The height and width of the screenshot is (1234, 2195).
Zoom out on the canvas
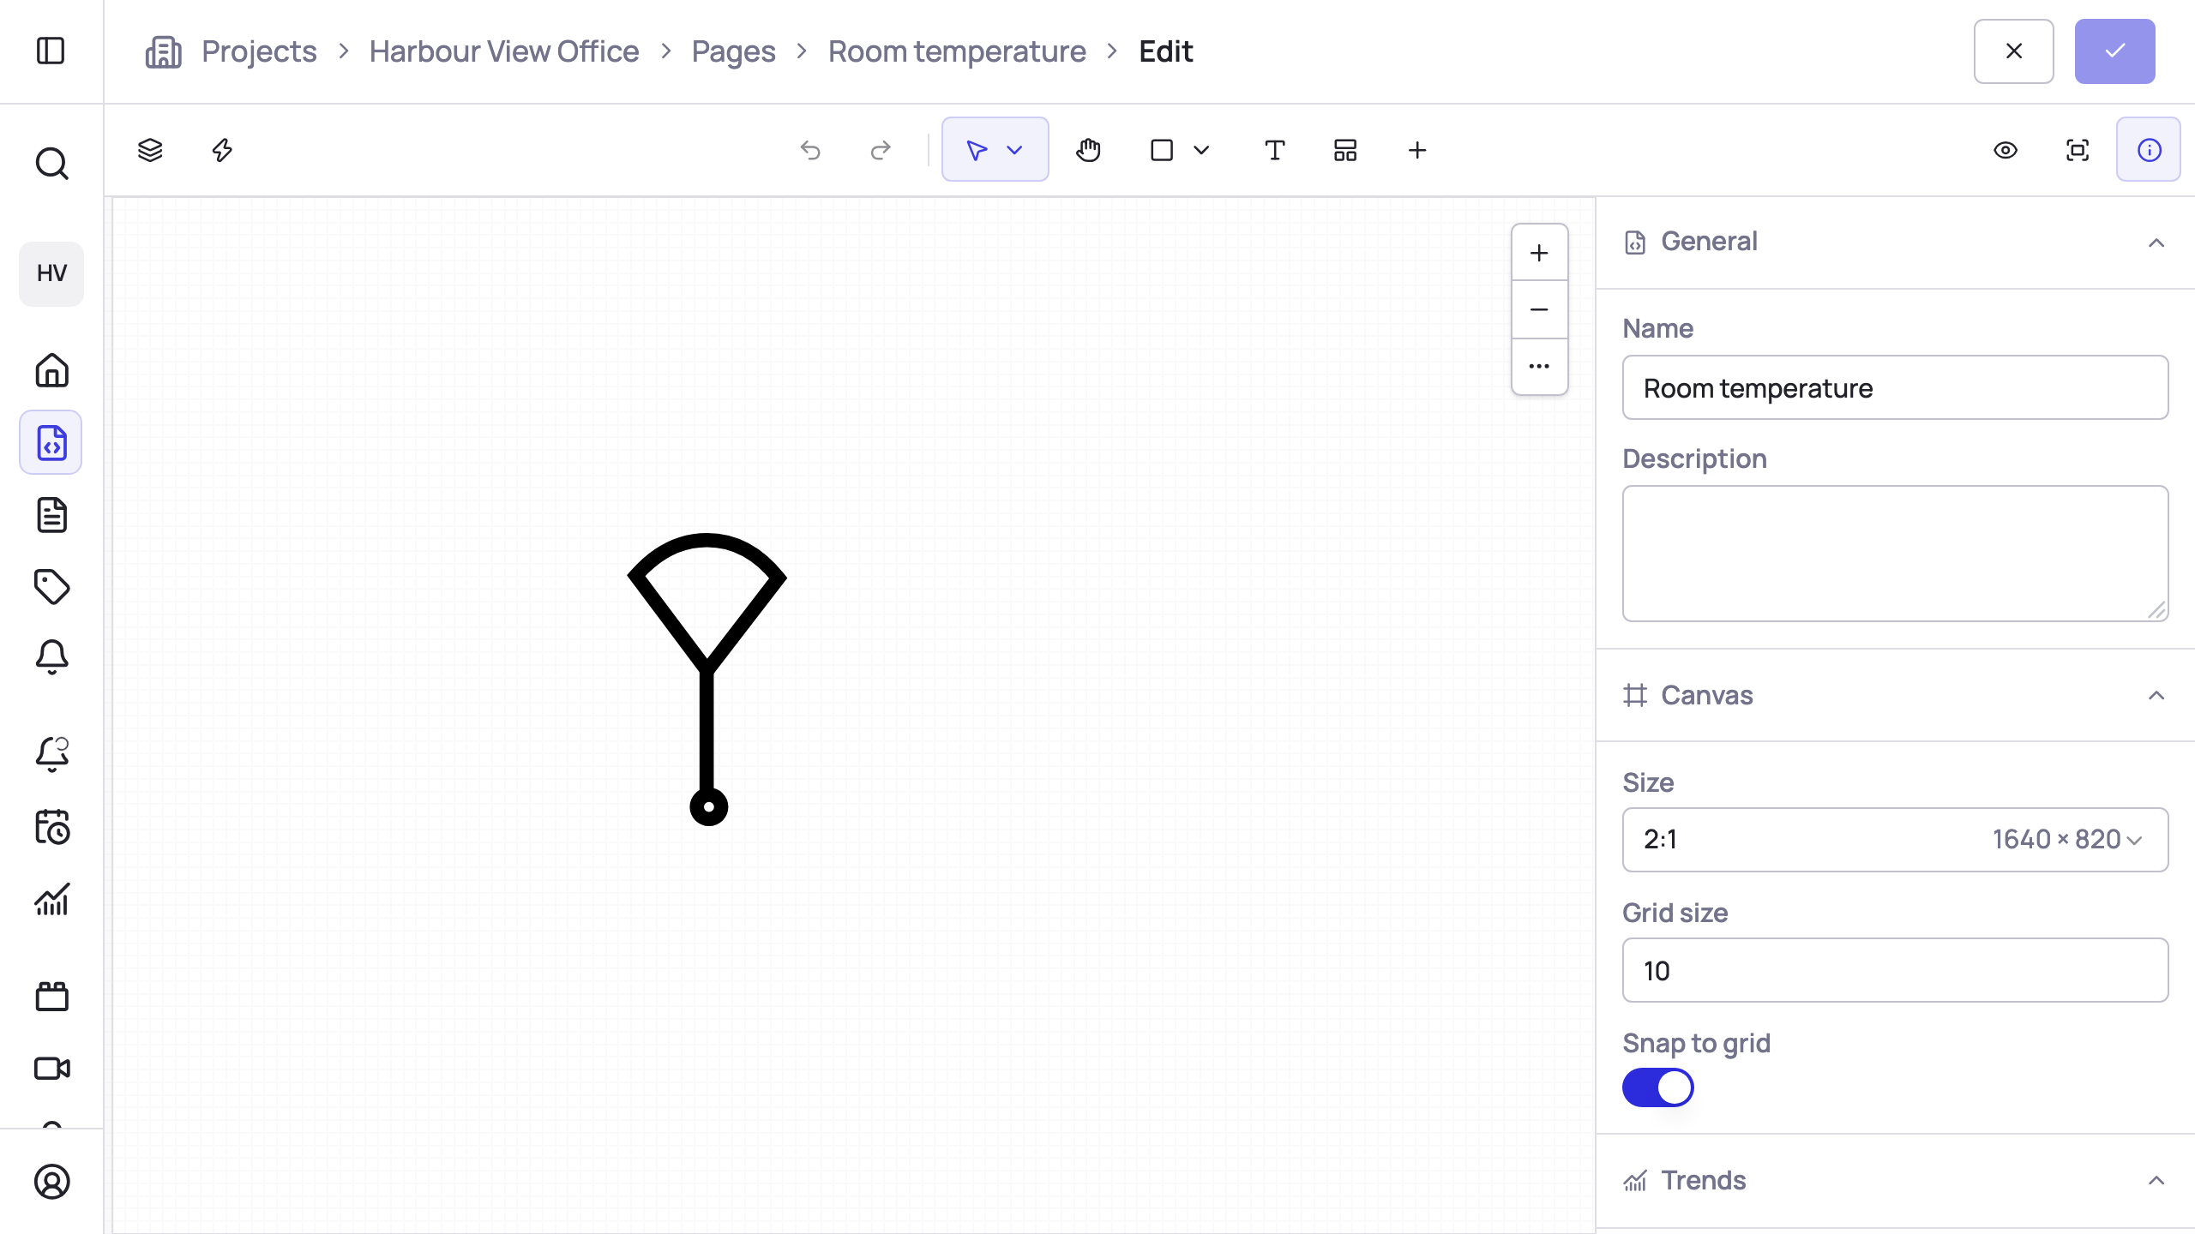(1539, 309)
